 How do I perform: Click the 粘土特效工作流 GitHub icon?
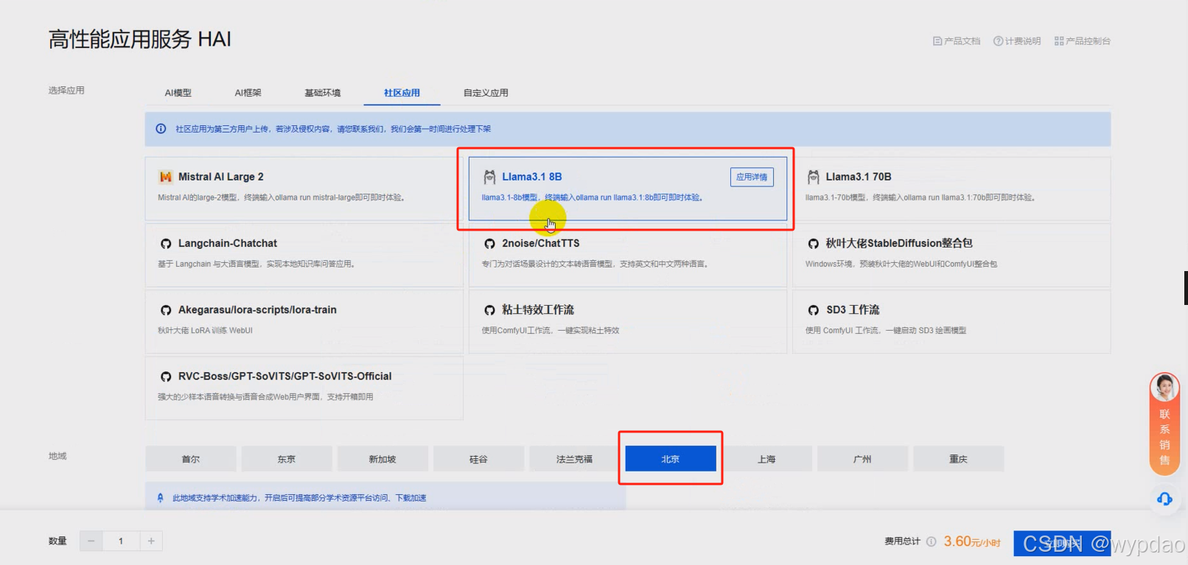[x=489, y=310]
